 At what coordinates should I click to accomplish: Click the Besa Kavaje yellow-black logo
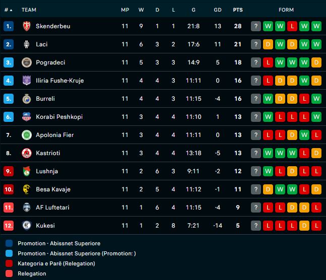click(27, 189)
